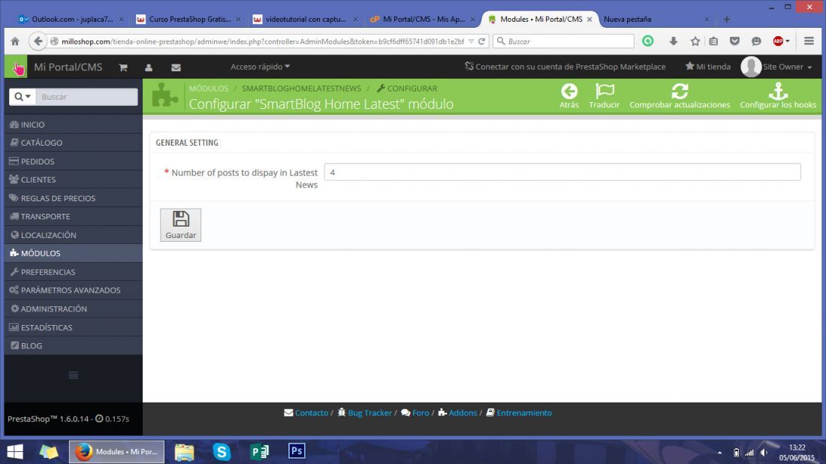
Task: Open TRANSPORTE in sidebar
Action: coord(74,216)
